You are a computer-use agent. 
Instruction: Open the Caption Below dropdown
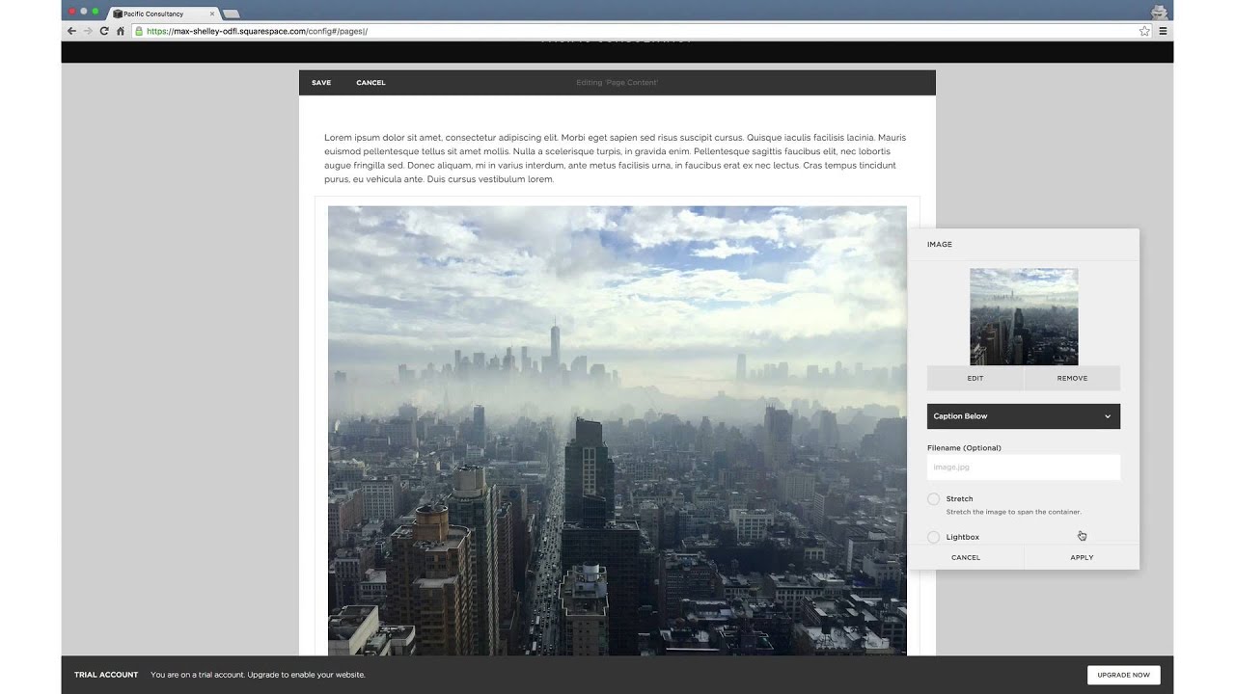(x=1024, y=416)
